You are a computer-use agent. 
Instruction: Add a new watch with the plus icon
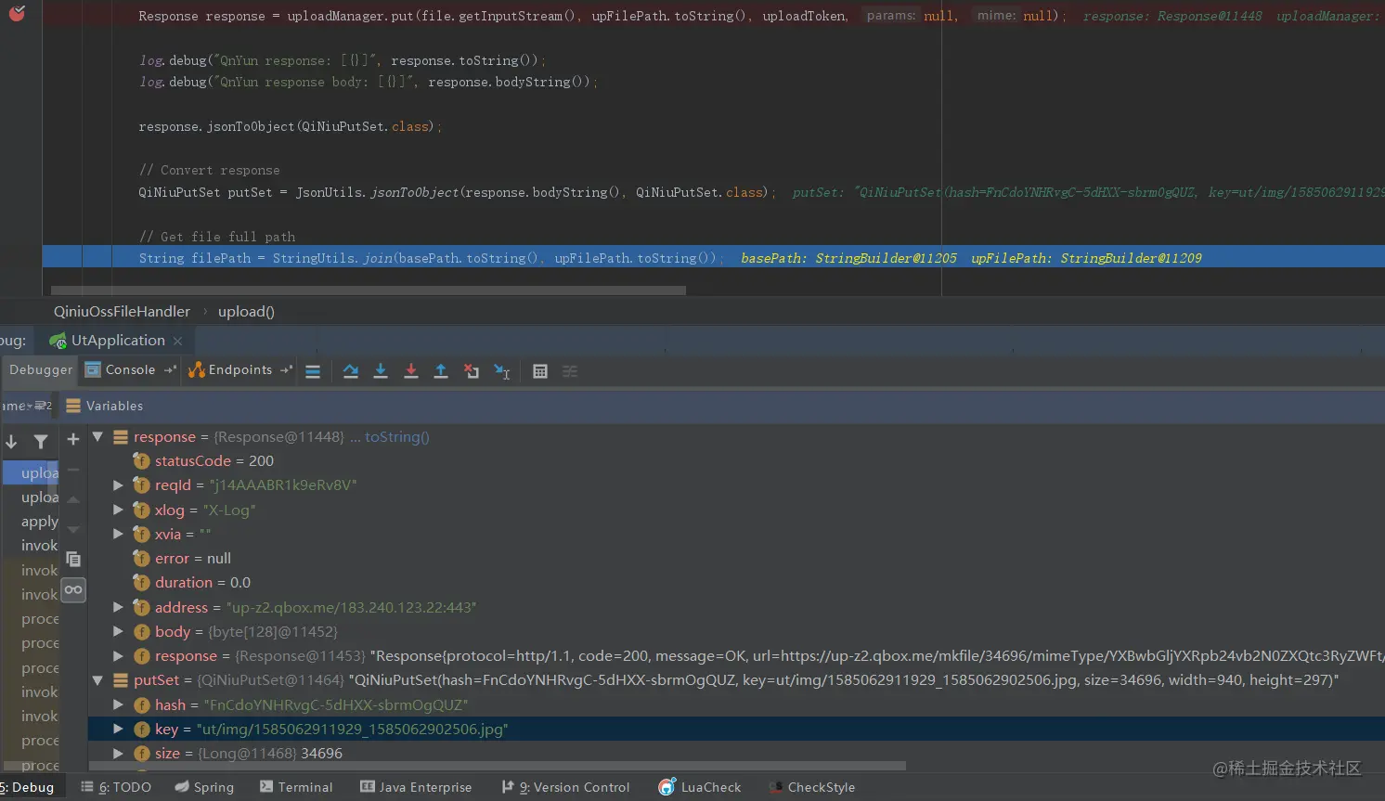(73, 439)
